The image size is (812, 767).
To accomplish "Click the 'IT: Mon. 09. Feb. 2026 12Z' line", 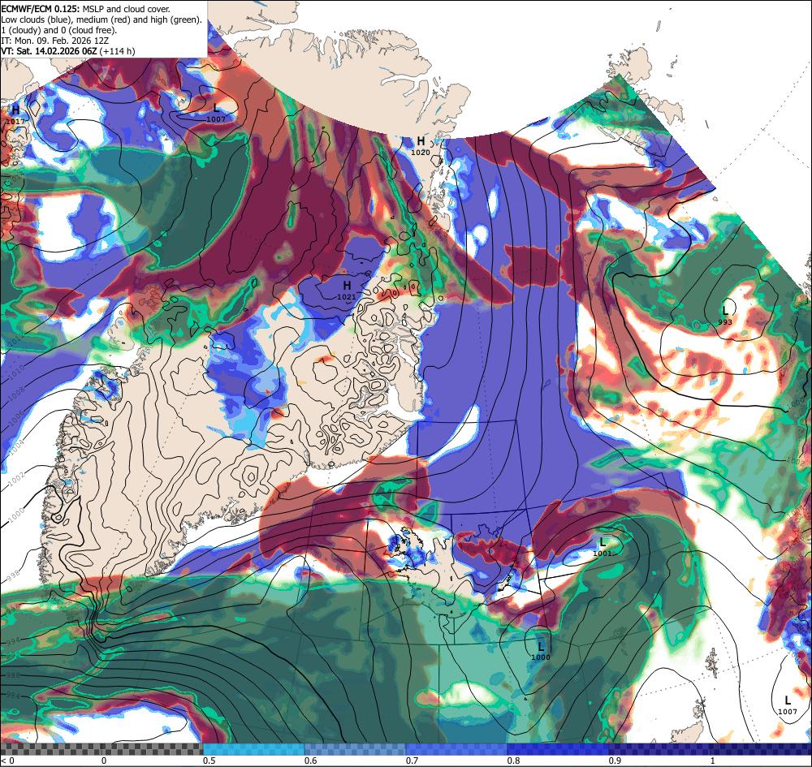I will [x=55, y=41].
